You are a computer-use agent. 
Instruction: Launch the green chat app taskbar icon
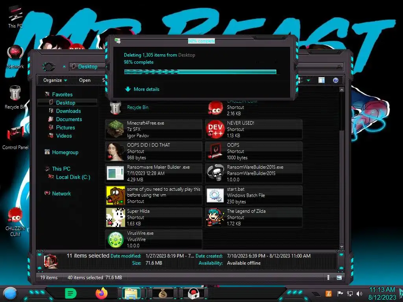[x=71, y=293]
